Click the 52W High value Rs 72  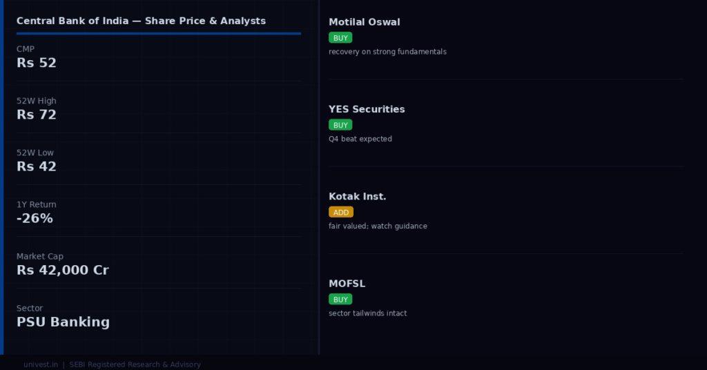(x=37, y=115)
